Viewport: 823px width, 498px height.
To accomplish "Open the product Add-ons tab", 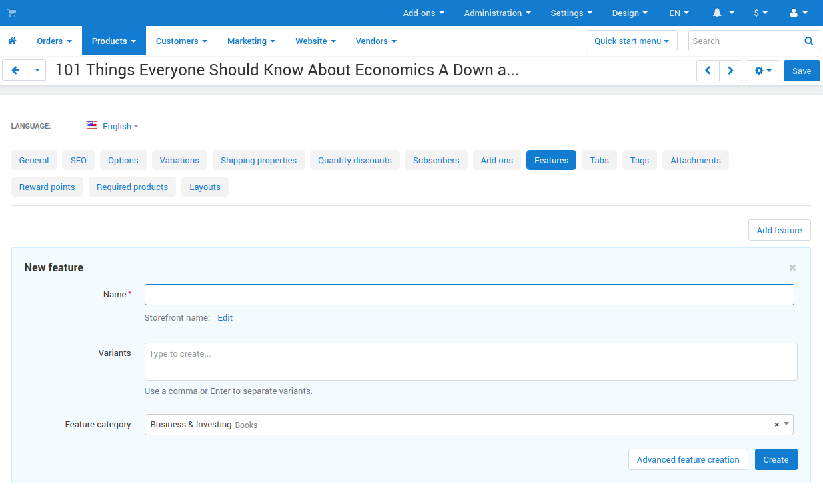I will point(497,160).
